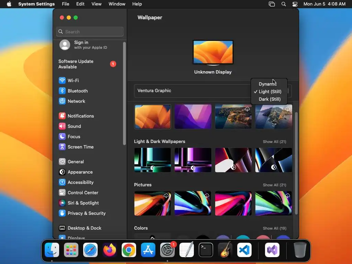Click the settings Search field
Viewport: 352px width, 264px height.
click(x=90, y=32)
